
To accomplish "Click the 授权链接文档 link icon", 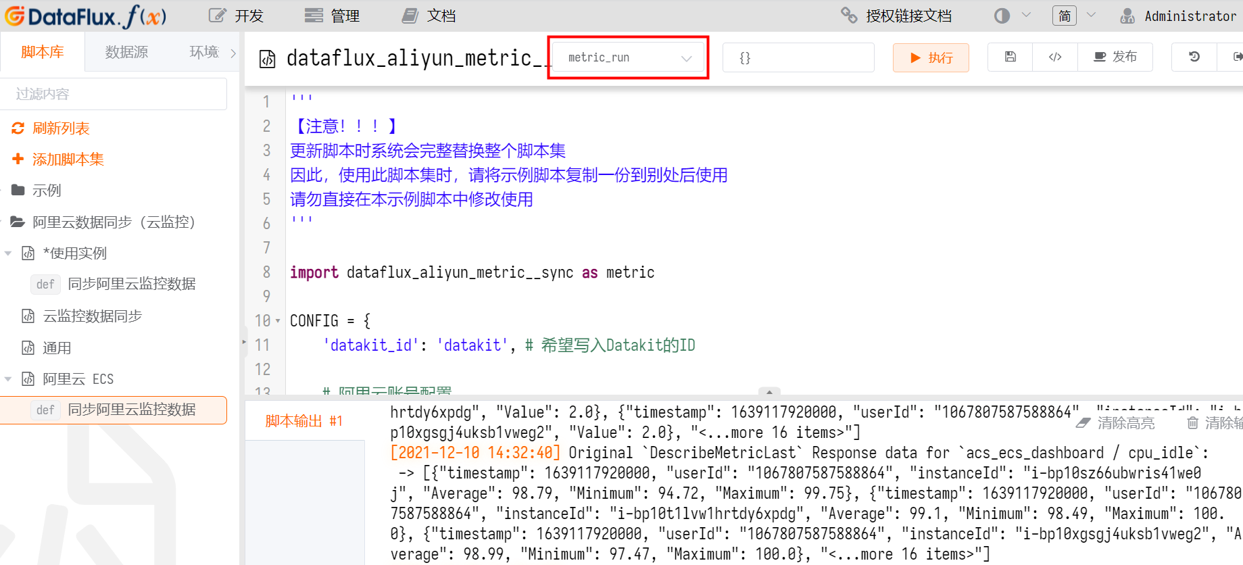I will pos(849,16).
